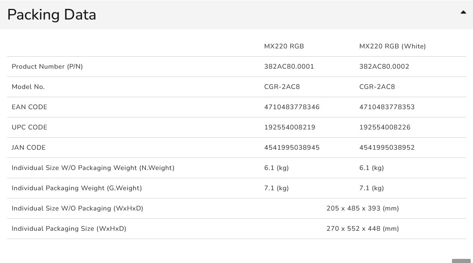Viewport: 473px width, 263px height.
Task: Click the Product Number (P/N) row label
Action: pyautogui.click(x=47, y=67)
